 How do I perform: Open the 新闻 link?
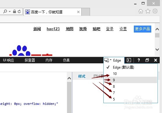tap(37, 29)
